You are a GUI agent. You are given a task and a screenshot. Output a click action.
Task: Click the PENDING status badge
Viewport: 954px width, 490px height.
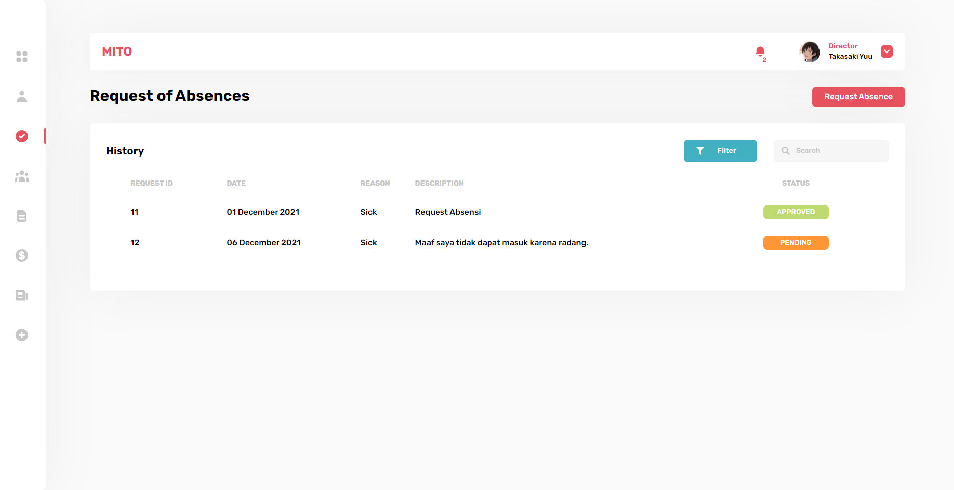tap(796, 243)
